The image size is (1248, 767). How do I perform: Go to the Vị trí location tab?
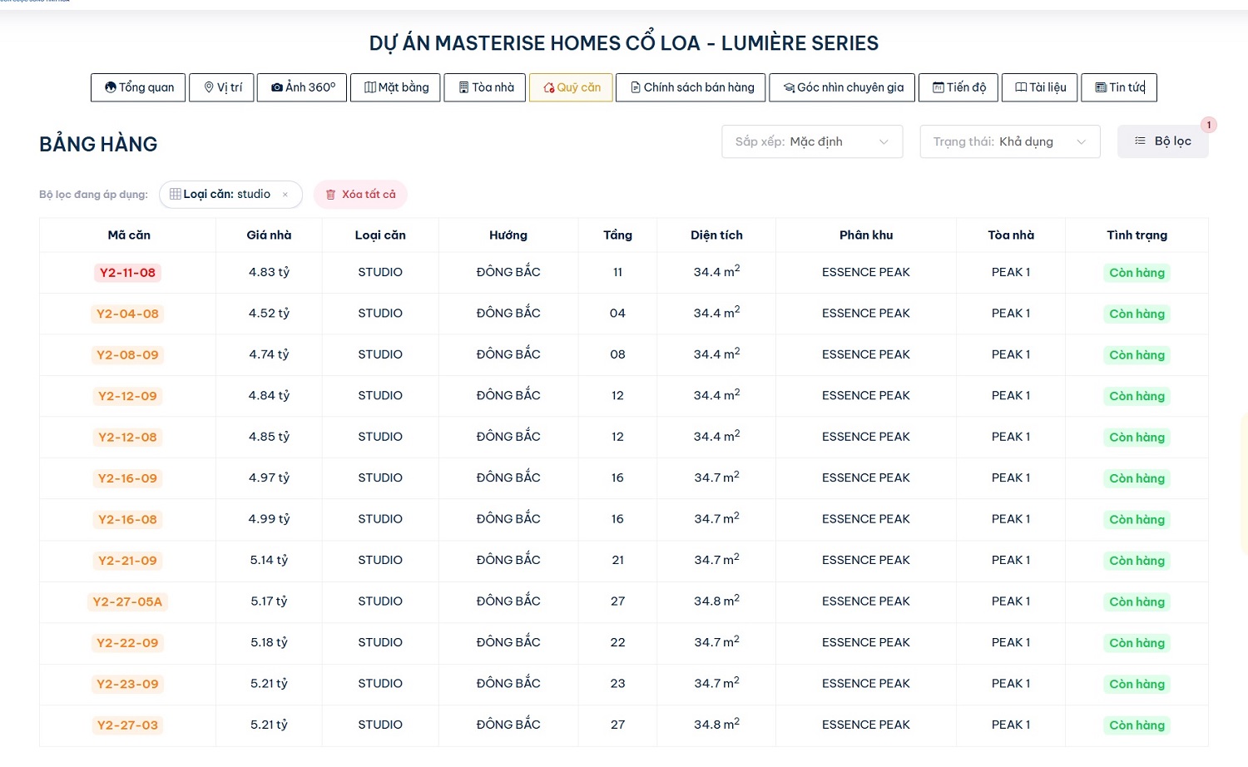(222, 87)
